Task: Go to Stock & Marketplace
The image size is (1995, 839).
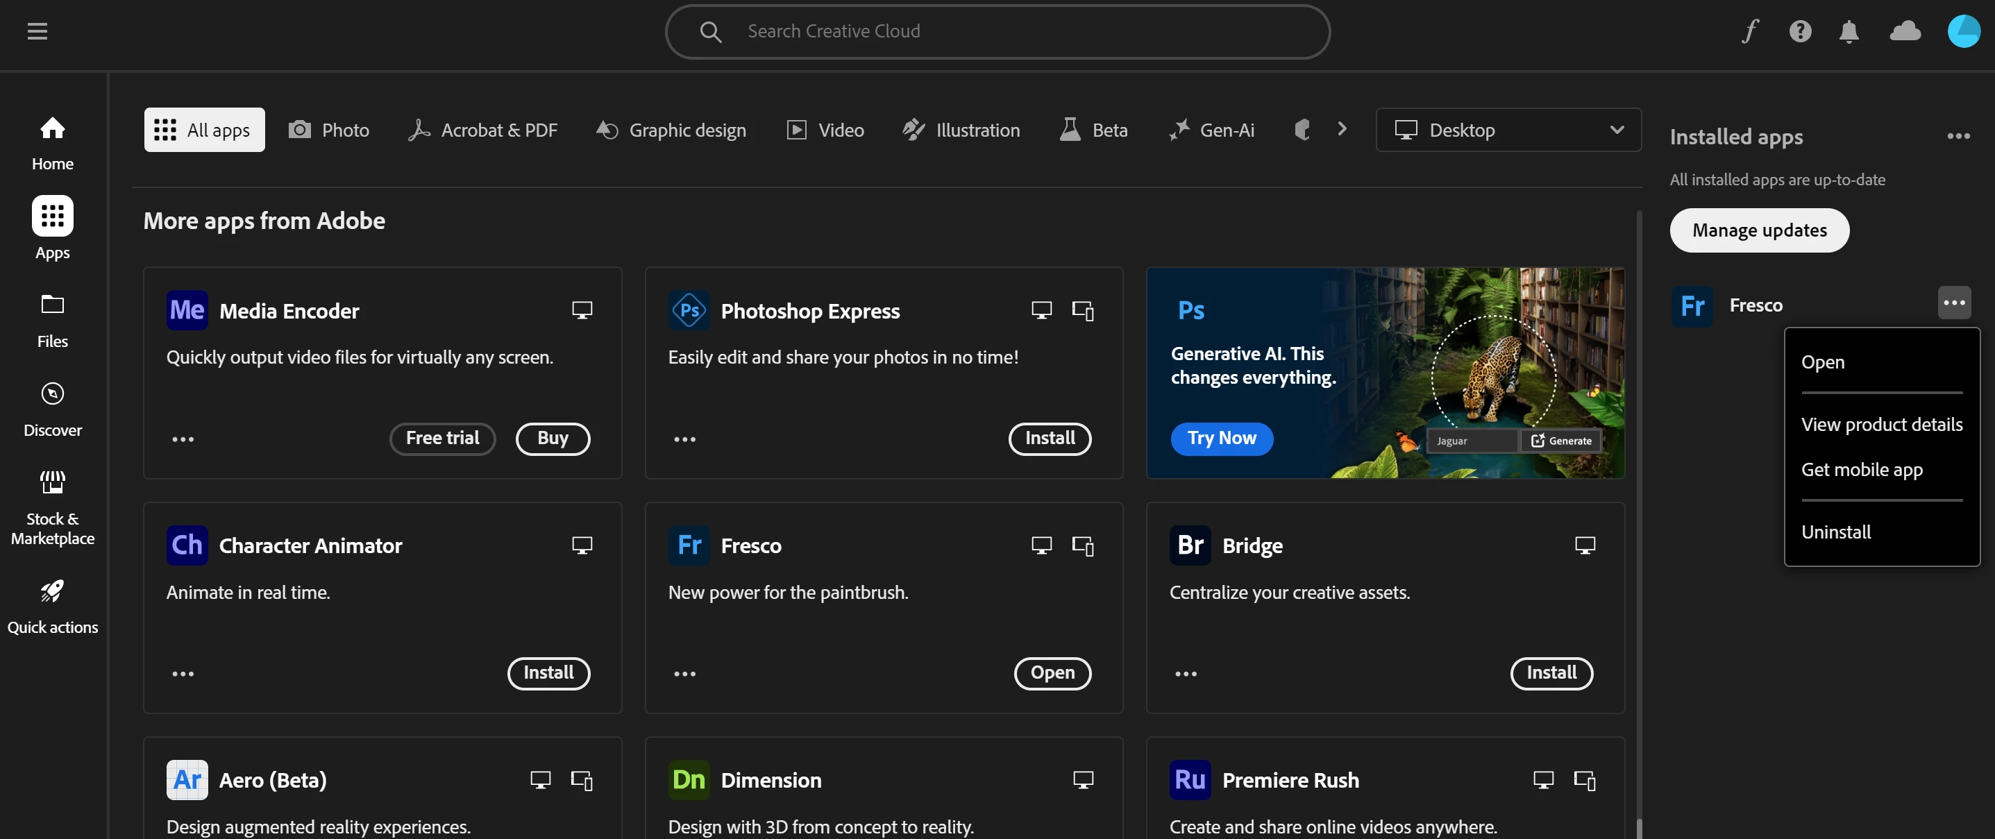Action: click(x=53, y=507)
